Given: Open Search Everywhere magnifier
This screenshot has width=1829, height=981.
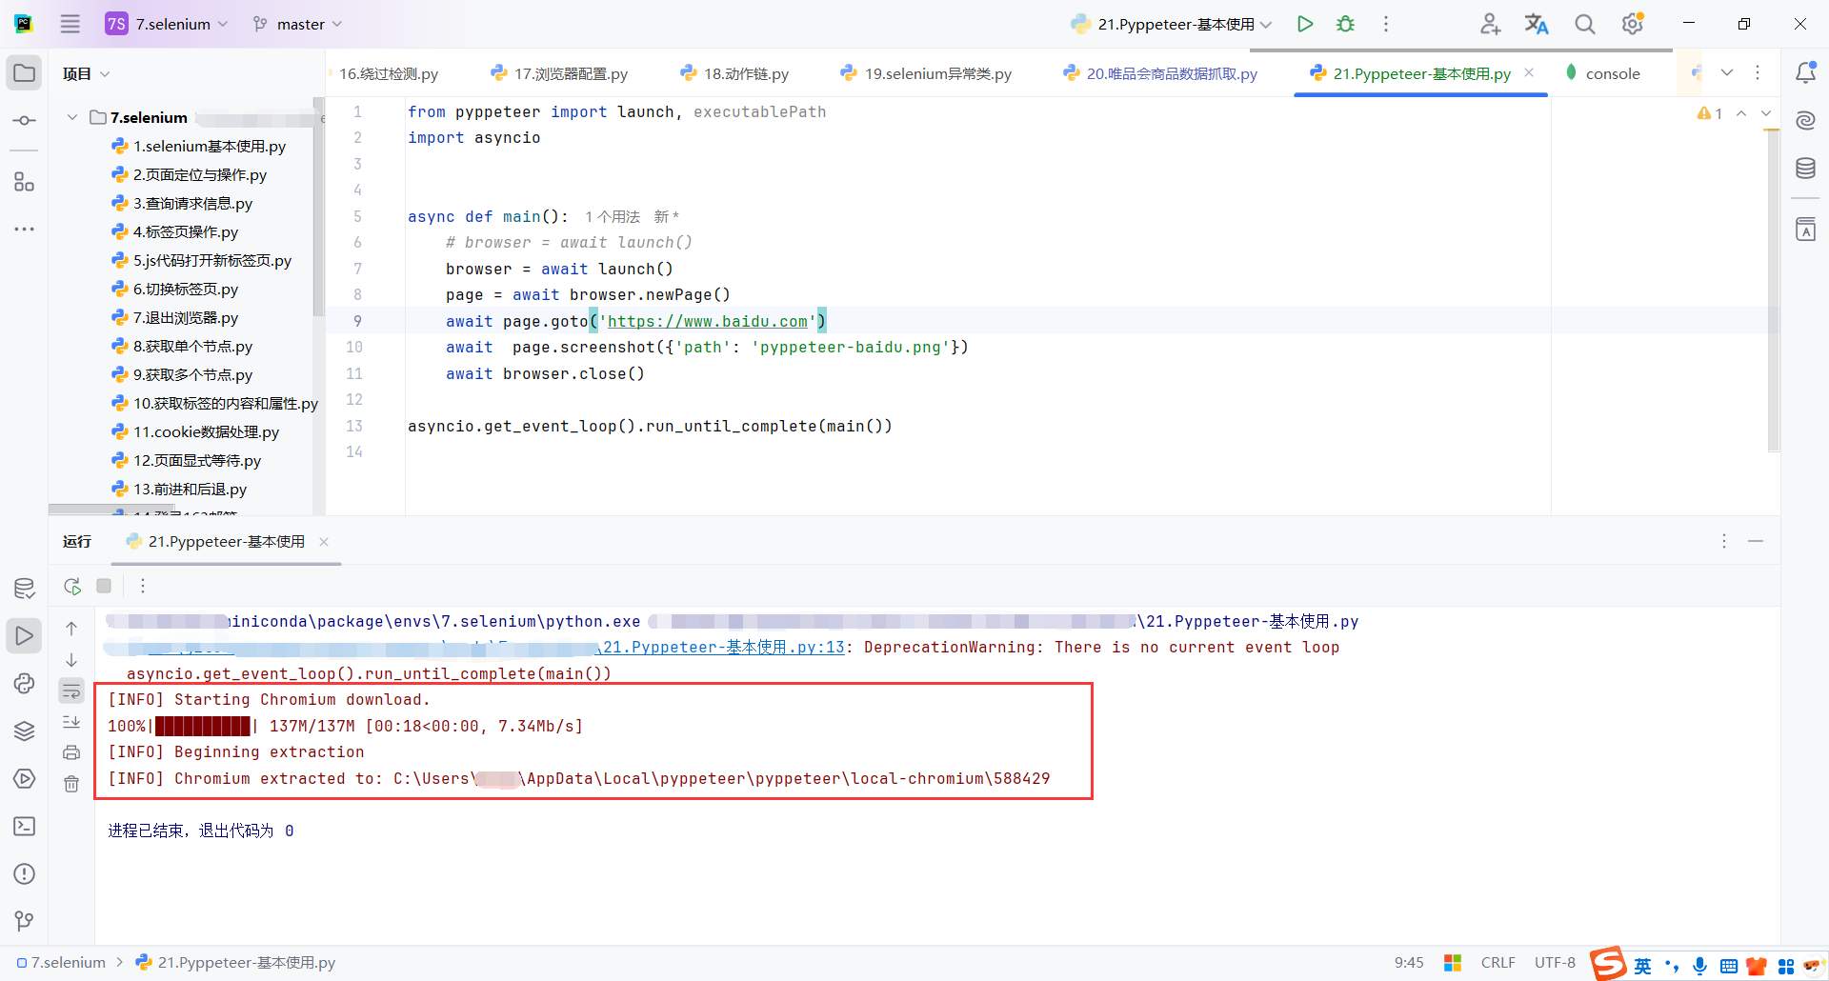Looking at the screenshot, I should [1584, 24].
